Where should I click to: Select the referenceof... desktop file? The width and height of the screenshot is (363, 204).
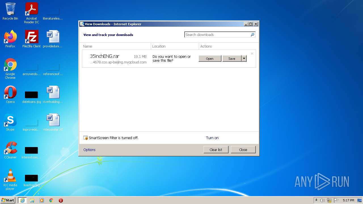tap(53, 69)
